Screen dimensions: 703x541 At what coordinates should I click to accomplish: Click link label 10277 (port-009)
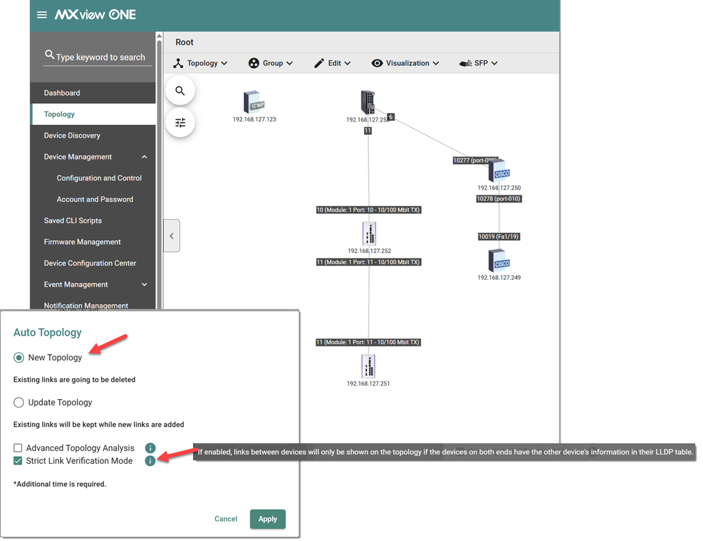(475, 160)
